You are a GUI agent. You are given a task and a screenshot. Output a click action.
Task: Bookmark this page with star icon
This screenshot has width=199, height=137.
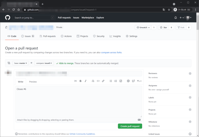coord(169,10)
